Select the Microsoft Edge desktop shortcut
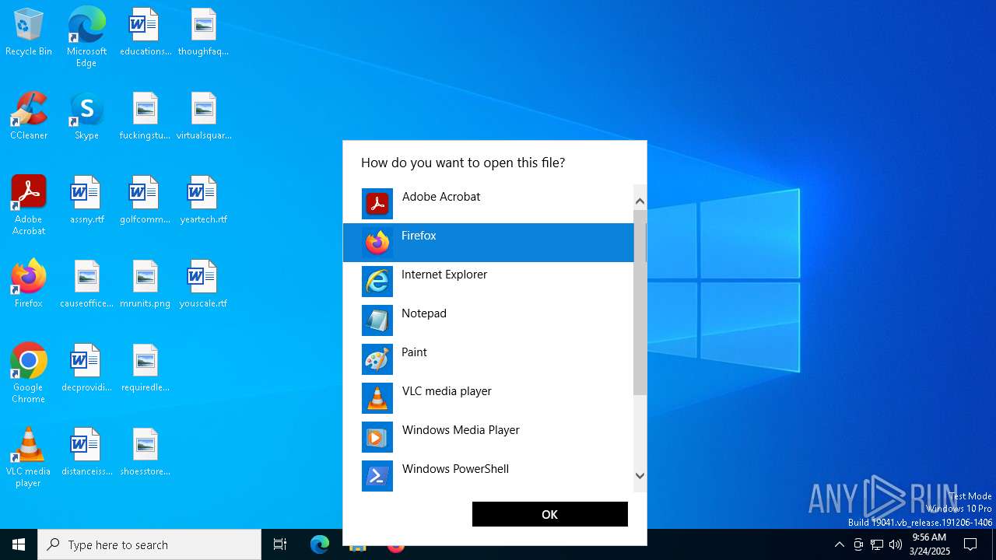Viewport: 996px width, 560px height. point(86,37)
